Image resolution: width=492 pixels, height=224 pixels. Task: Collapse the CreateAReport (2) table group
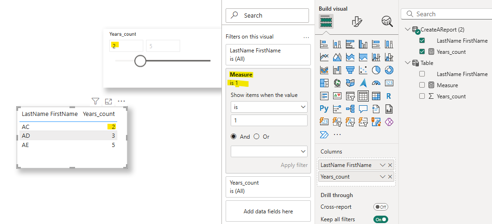(408, 29)
